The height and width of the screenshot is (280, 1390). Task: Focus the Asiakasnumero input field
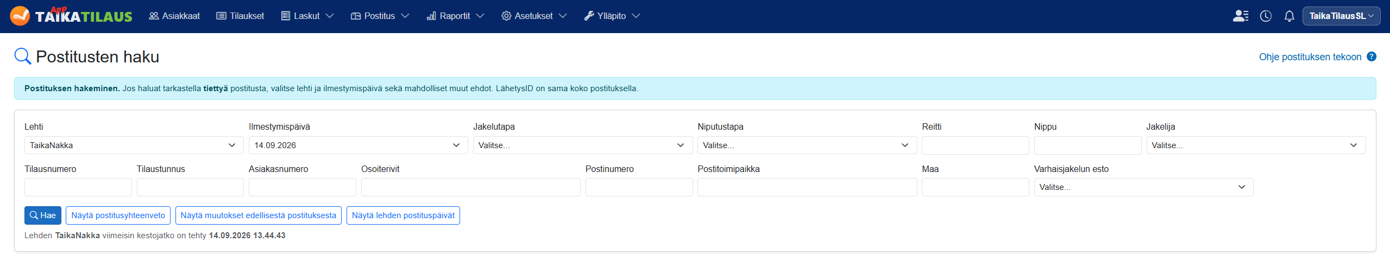[302, 187]
